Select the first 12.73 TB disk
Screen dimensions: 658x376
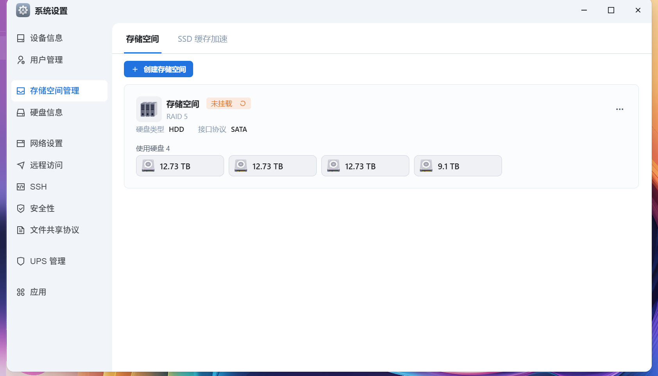[x=179, y=166]
